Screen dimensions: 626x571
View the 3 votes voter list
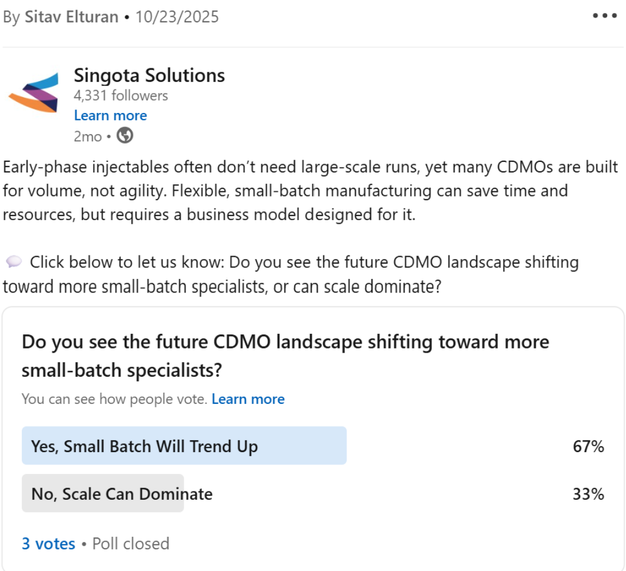(48, 543)
